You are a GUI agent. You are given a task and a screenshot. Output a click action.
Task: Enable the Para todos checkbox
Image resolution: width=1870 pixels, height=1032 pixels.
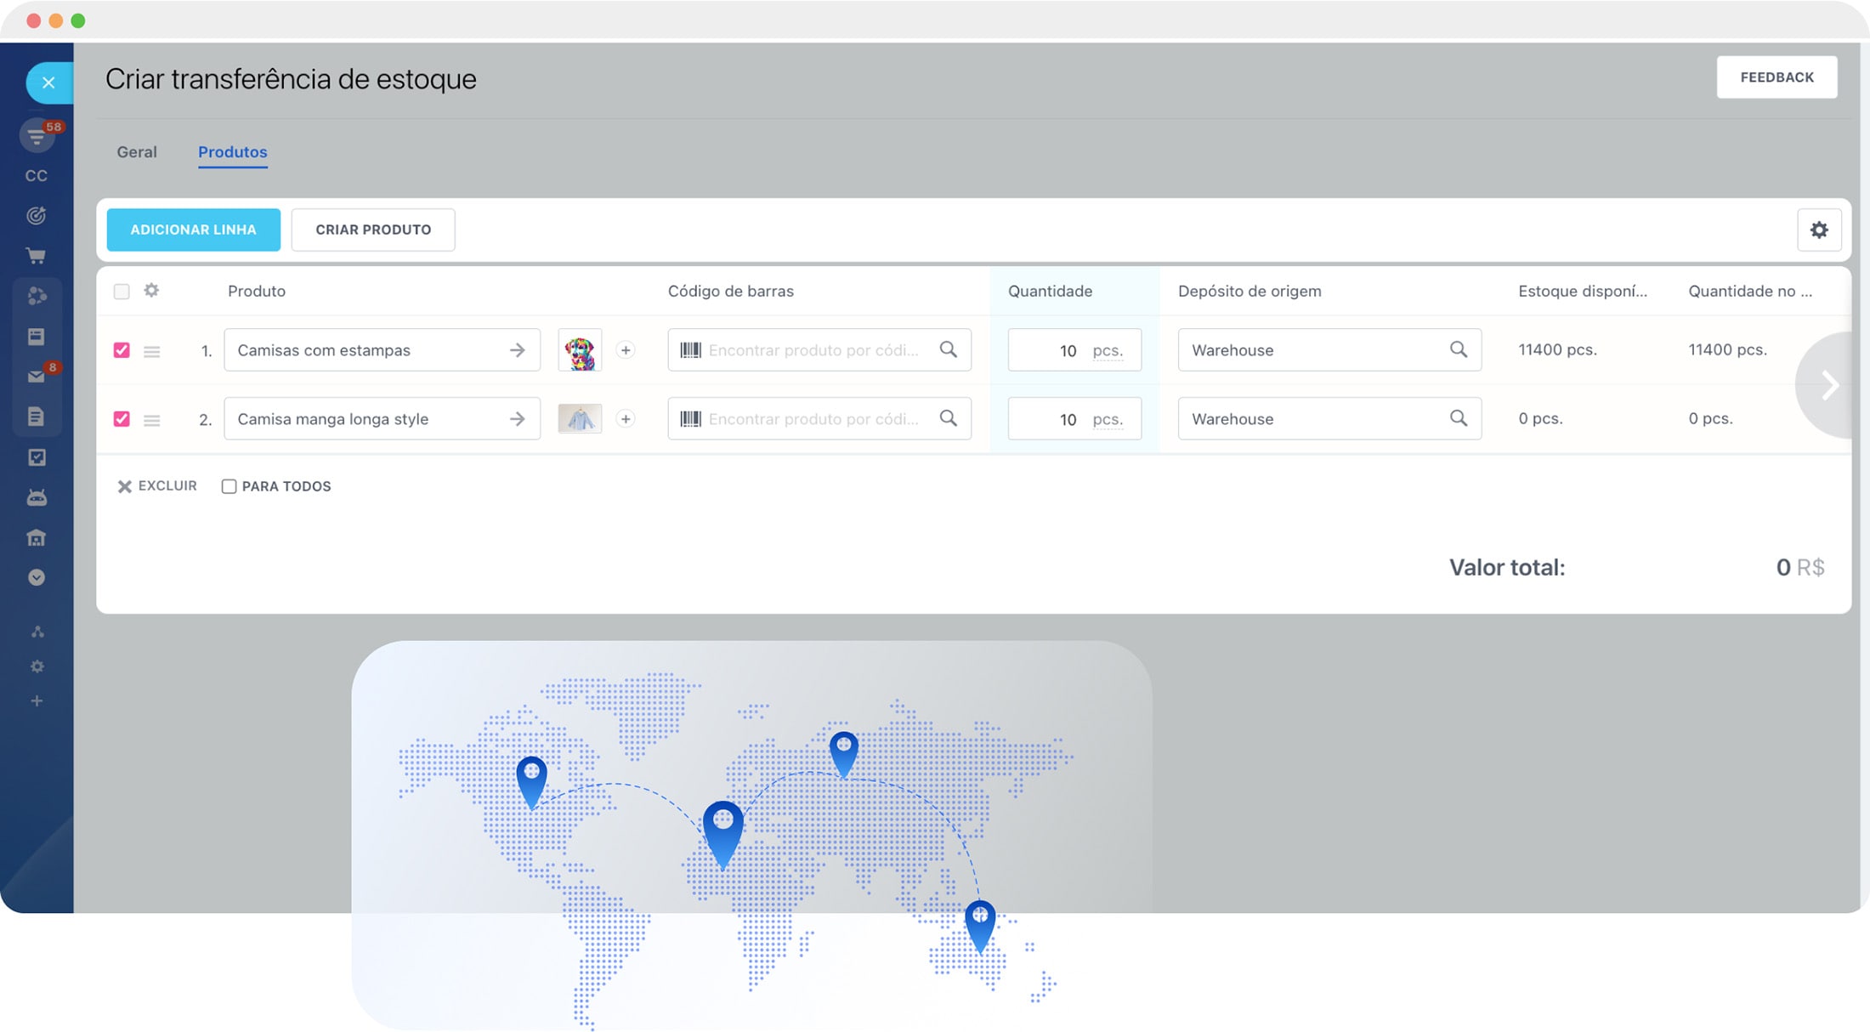tap(229, 486)
